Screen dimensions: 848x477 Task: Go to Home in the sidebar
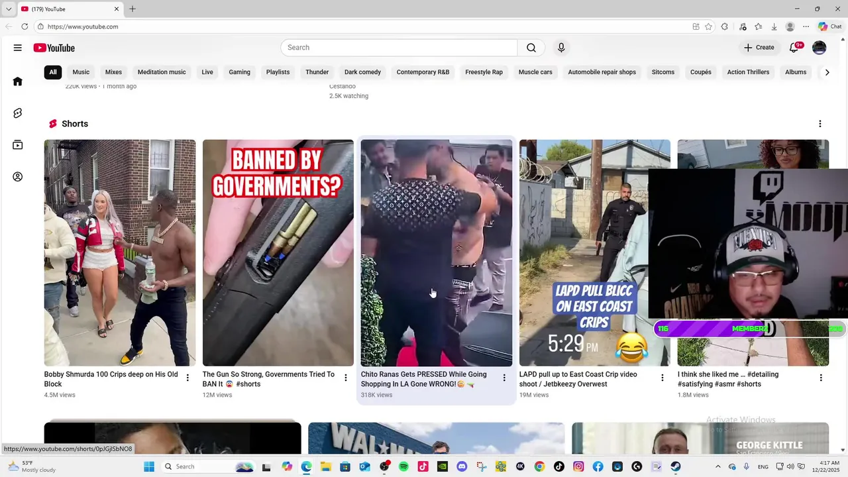18,81
